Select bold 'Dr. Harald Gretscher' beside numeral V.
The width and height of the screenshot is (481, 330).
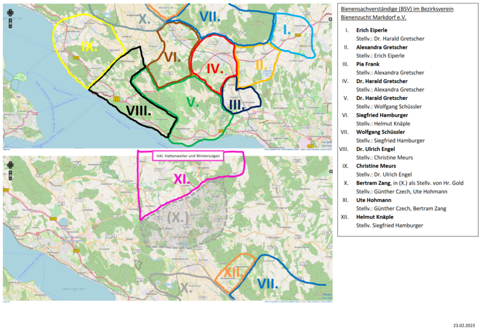pos(382,98)
